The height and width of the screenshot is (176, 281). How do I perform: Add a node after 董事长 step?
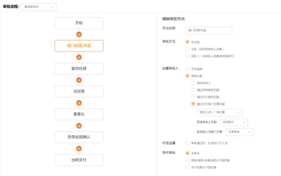pyautogui.click(x=79, y=126)
